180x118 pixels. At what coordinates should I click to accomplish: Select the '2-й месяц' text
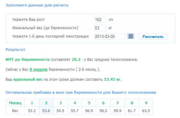tap(87, 70)
